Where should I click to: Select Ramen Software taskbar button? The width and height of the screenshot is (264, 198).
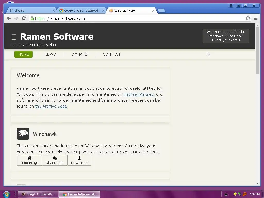tap(79, 194)
